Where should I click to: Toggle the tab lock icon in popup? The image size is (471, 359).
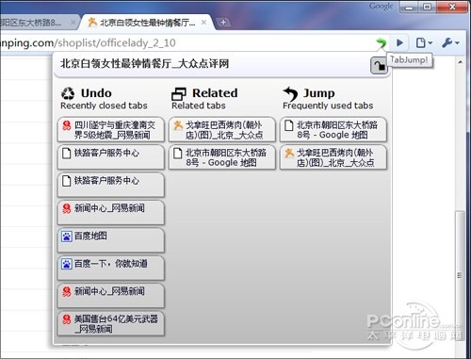[379, 66]
